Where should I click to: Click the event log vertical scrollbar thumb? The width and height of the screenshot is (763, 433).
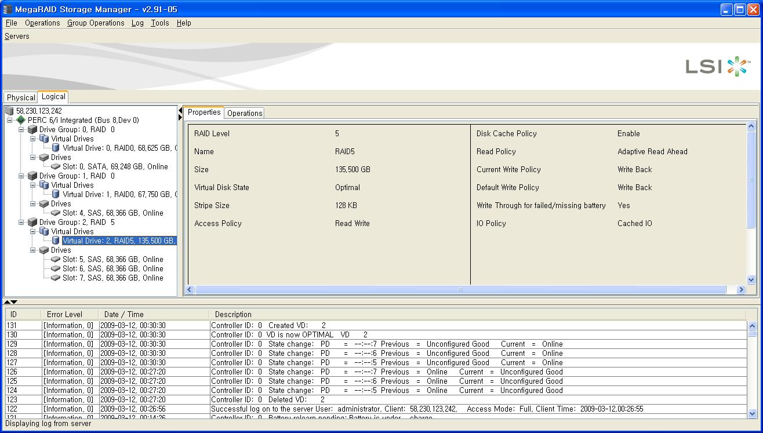[752, 333]
